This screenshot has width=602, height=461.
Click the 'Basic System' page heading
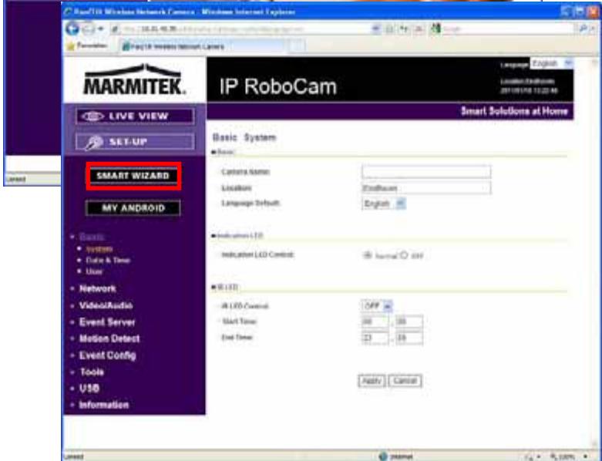[x=244, y=137]
